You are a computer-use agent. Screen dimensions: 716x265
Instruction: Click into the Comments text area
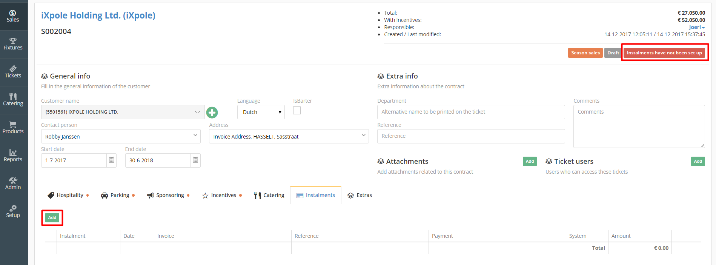[x=639, y=126]
